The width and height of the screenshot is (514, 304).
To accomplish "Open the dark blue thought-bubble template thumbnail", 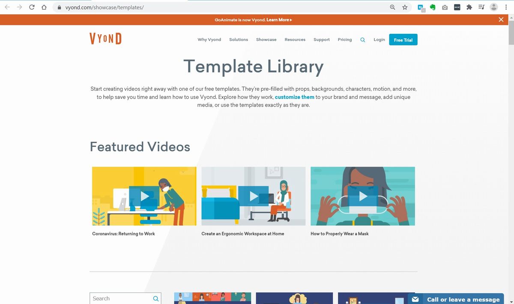I will pos(294,298).
